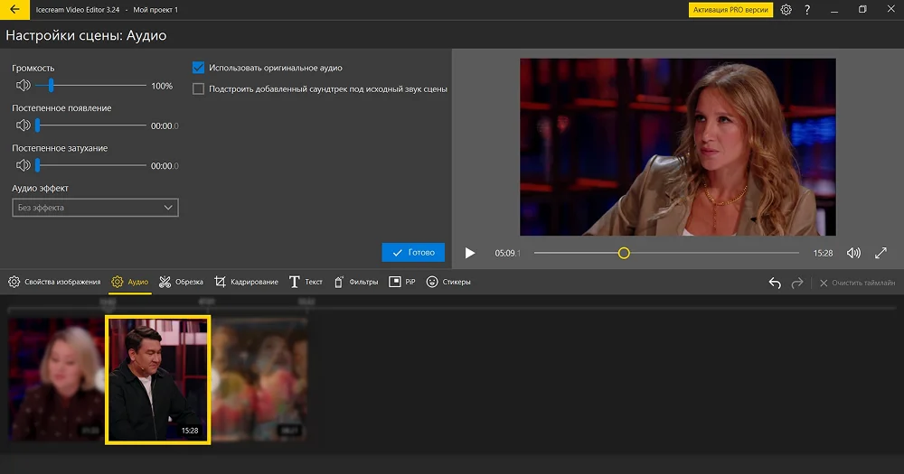Screen dimensions: 904x474
Task: Switch to the Обрезка tab
Action: coord(181,282)
